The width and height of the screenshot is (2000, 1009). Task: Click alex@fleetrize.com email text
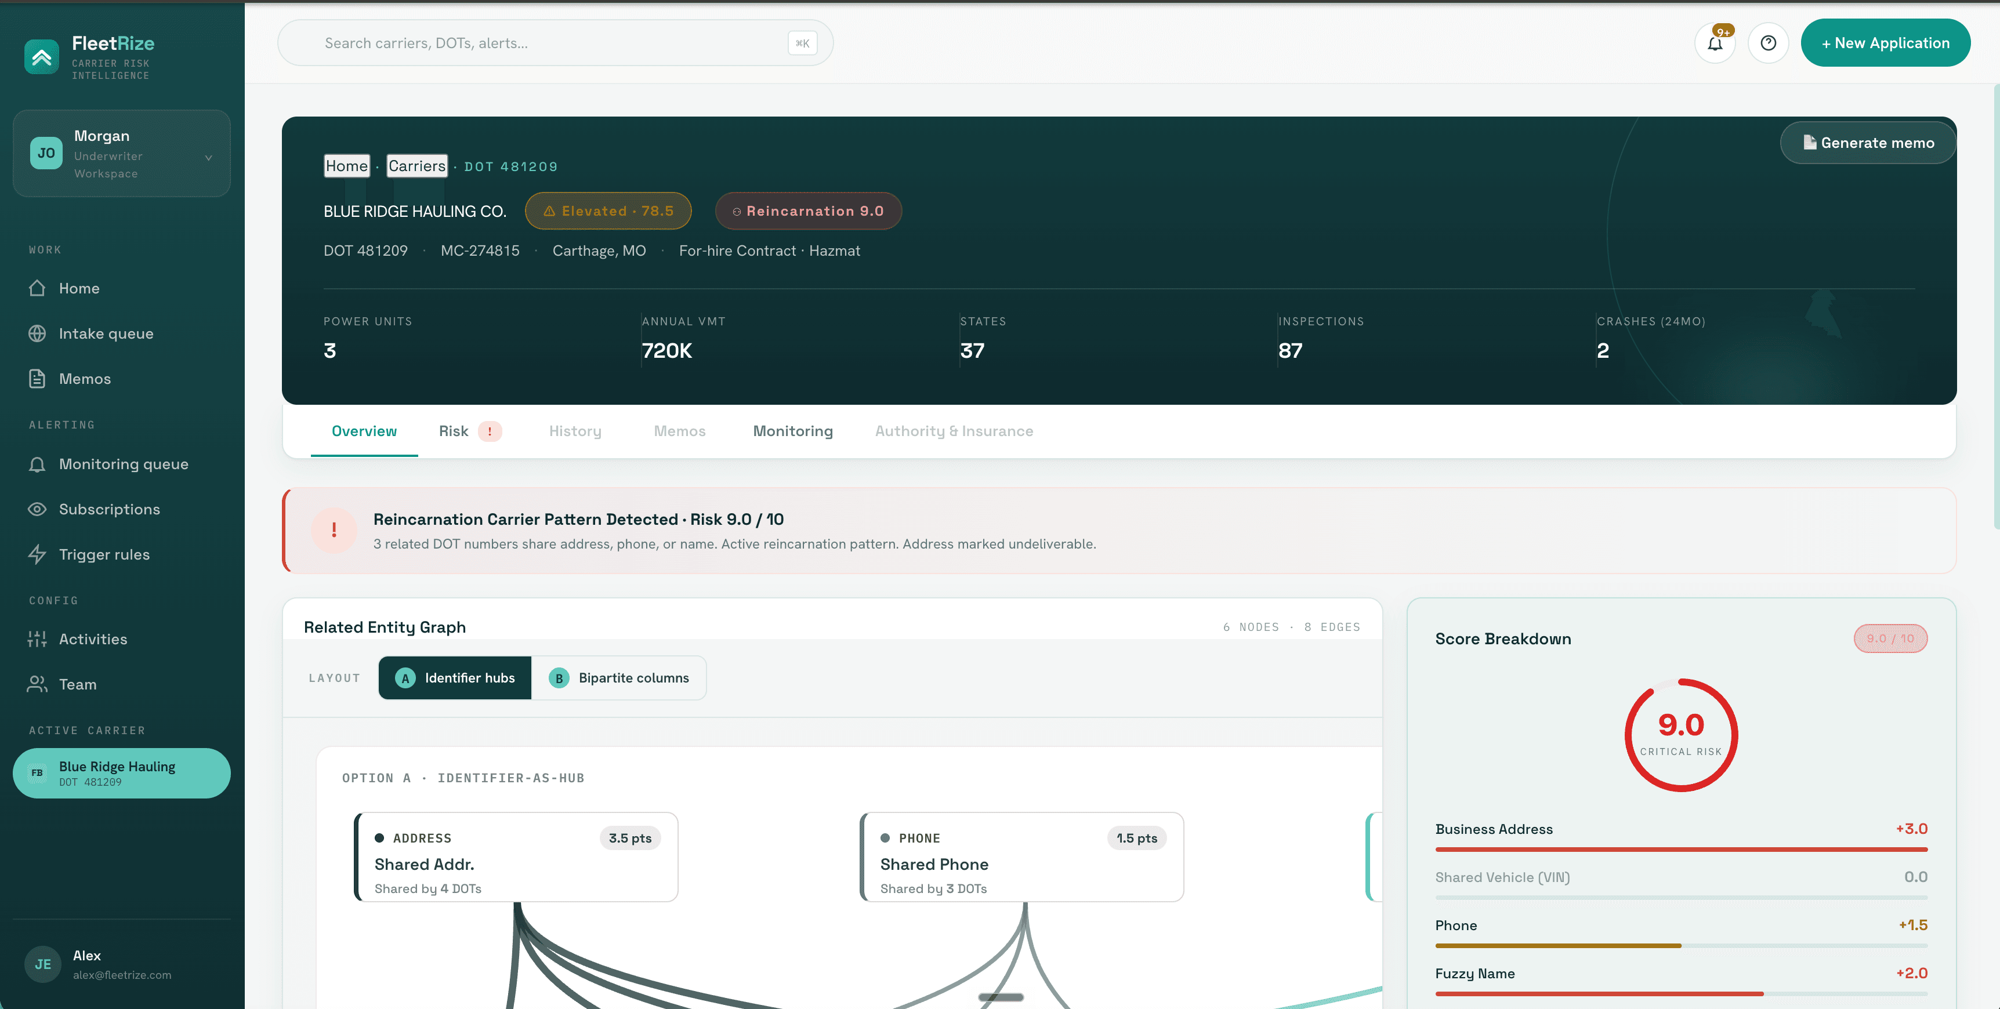pos(122,975)
